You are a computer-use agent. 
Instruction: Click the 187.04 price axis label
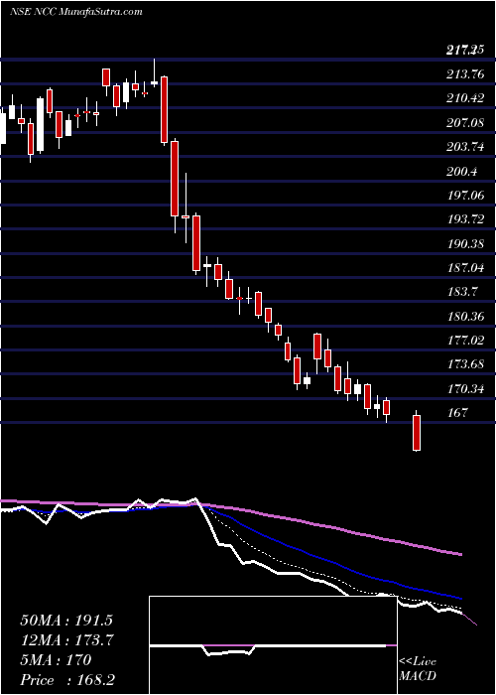[x=465, y=268]
